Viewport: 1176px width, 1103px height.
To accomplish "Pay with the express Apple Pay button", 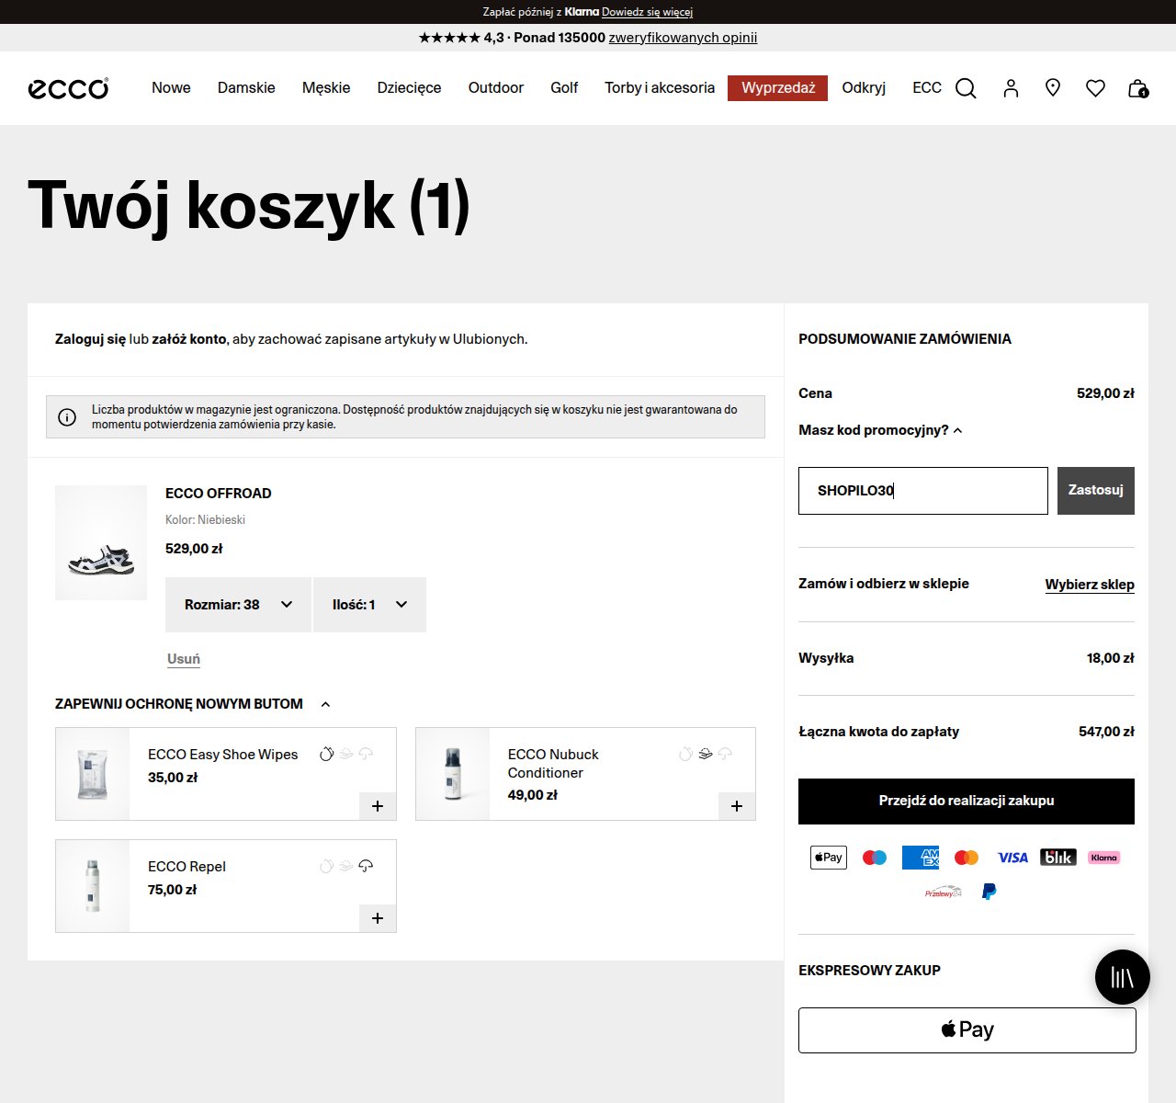I will [967, 1030].
